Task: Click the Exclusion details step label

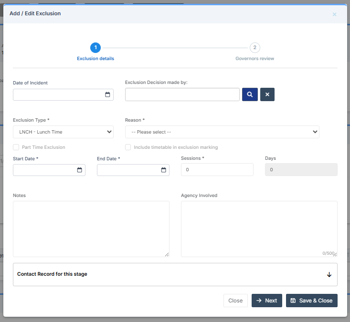Action: coord(95,58)
